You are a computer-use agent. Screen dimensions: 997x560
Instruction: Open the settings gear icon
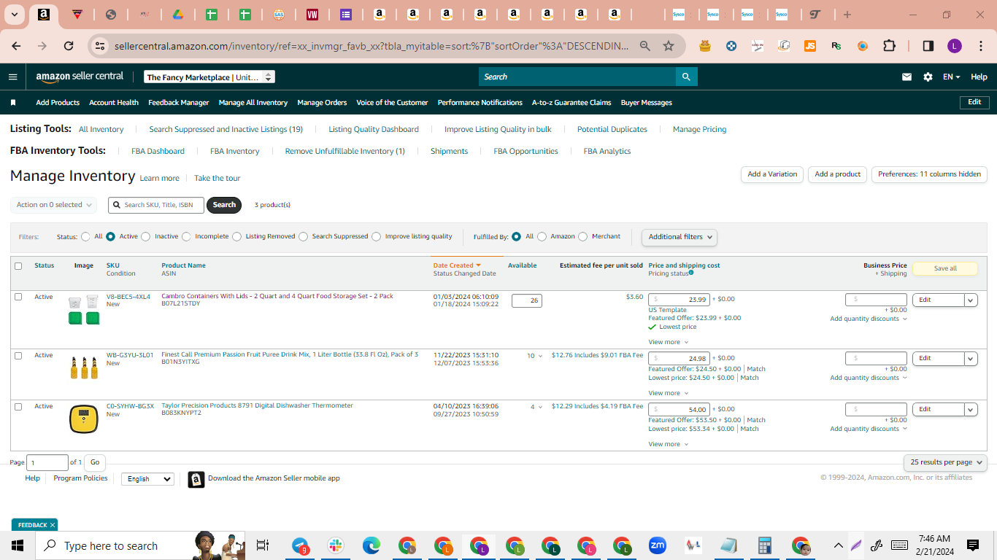click(x=928, y=77)
